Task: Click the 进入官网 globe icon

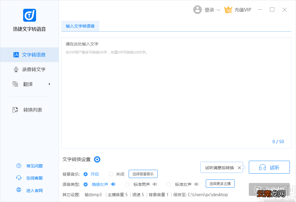Action: coord(19,190)
